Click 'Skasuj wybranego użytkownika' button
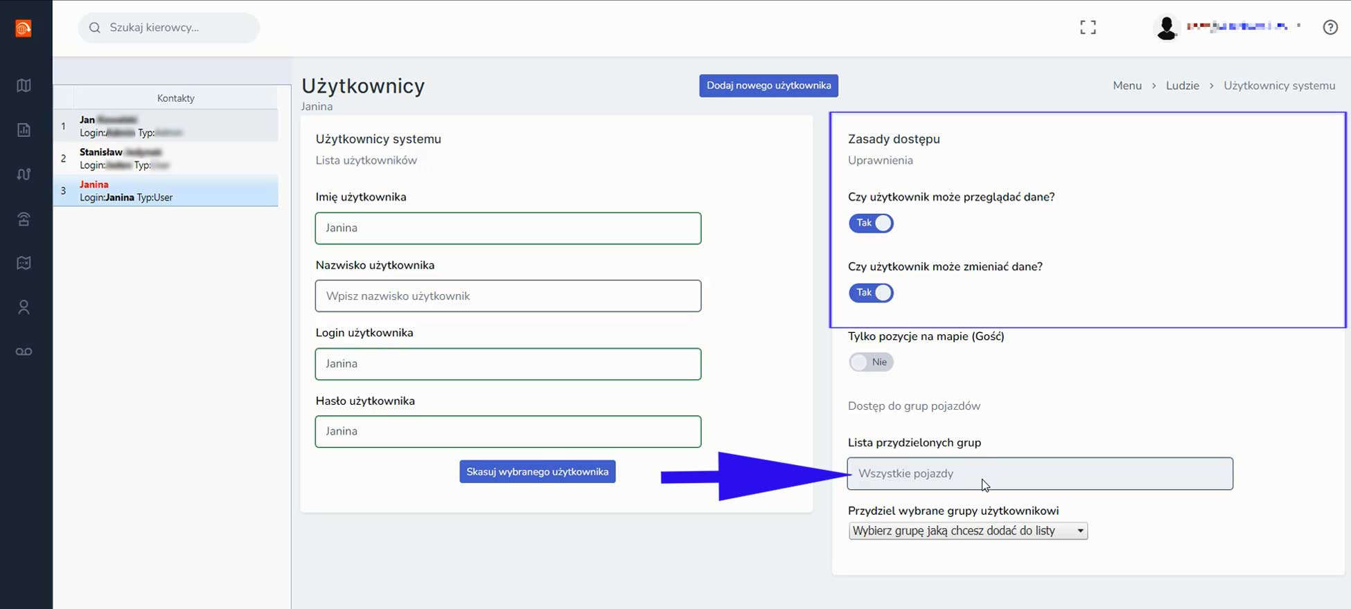Screen dimensions: 1351x609 (537, 472)
